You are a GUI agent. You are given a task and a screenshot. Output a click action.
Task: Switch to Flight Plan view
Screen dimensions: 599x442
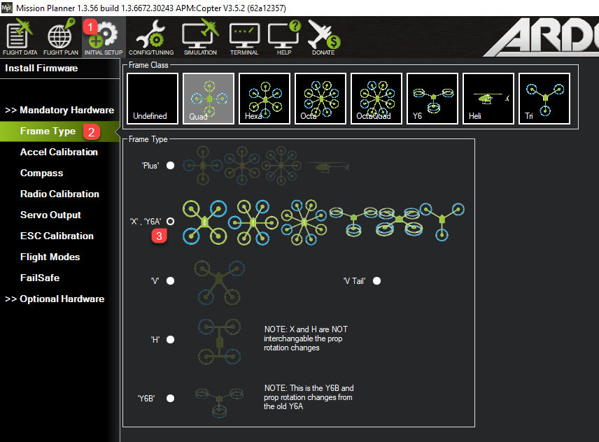point(60,36)
